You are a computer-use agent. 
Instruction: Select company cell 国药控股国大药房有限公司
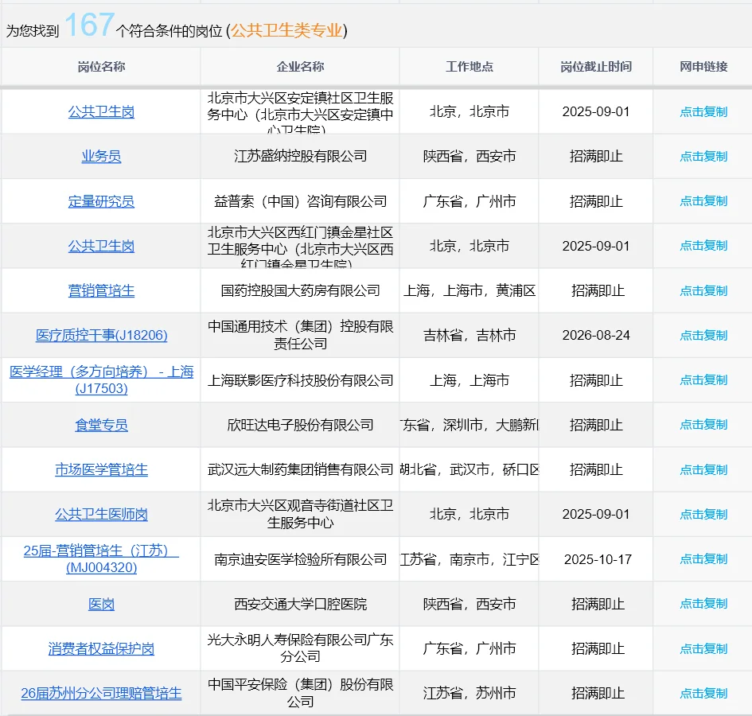click(x=300, y=290)
